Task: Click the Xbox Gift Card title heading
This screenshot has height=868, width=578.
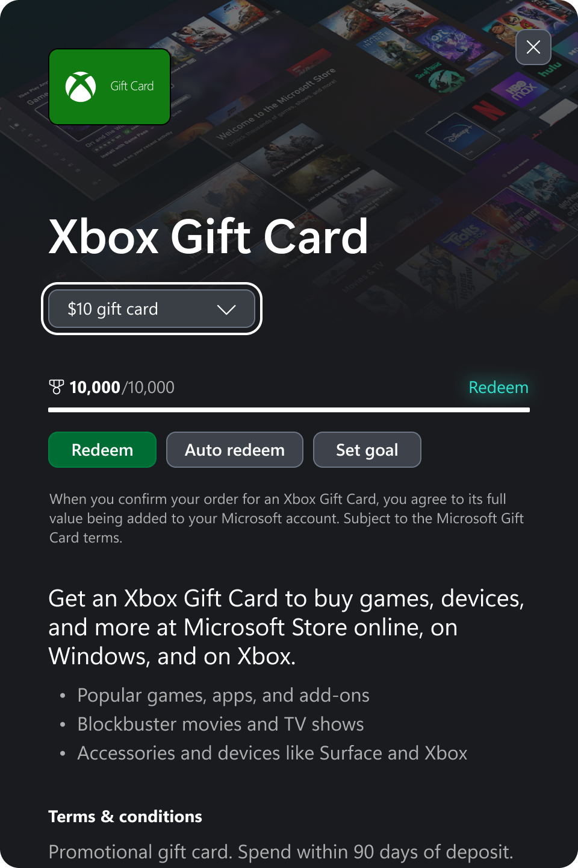Action: [208, 236]
